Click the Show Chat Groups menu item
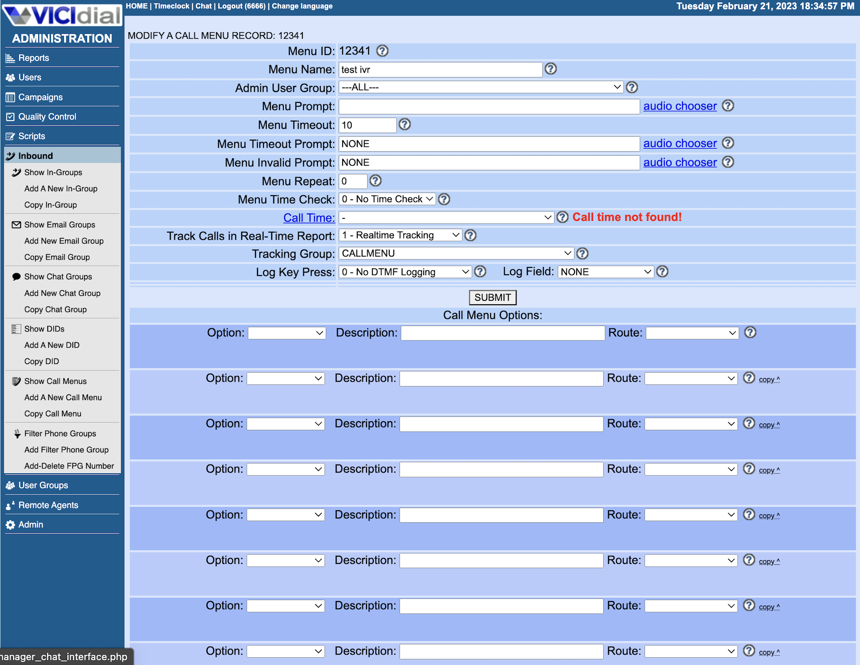This screenshot has width=860, height=665. pyautogui.click(x=58, y=277)
